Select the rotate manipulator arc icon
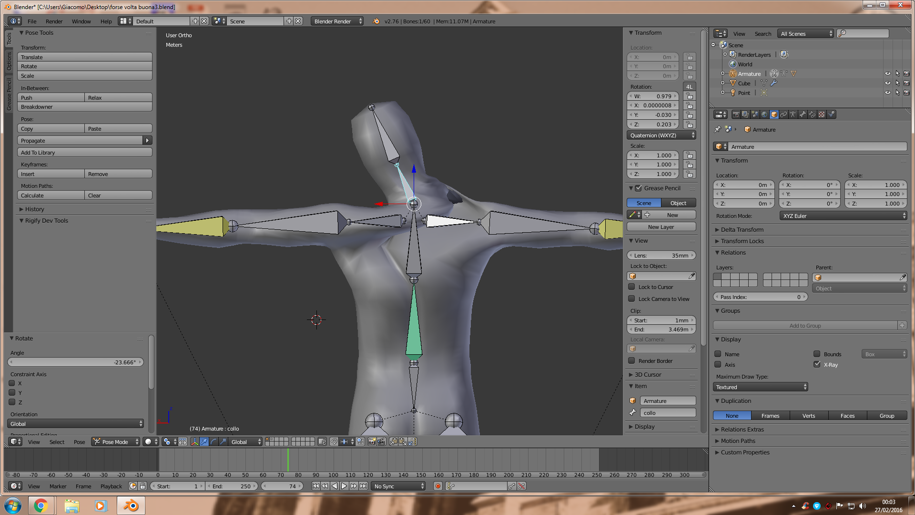 pyautogui.click(x=213, y=442)
